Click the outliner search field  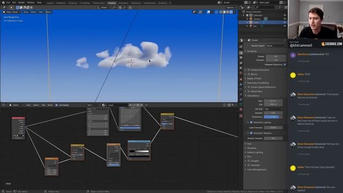(x=265, y=8)
